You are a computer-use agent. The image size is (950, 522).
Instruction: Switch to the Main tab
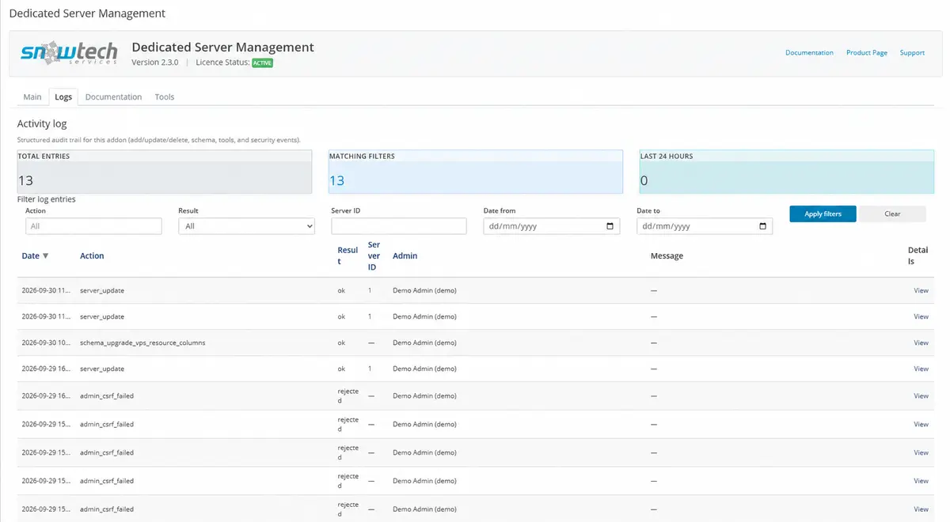coord(32,96)
